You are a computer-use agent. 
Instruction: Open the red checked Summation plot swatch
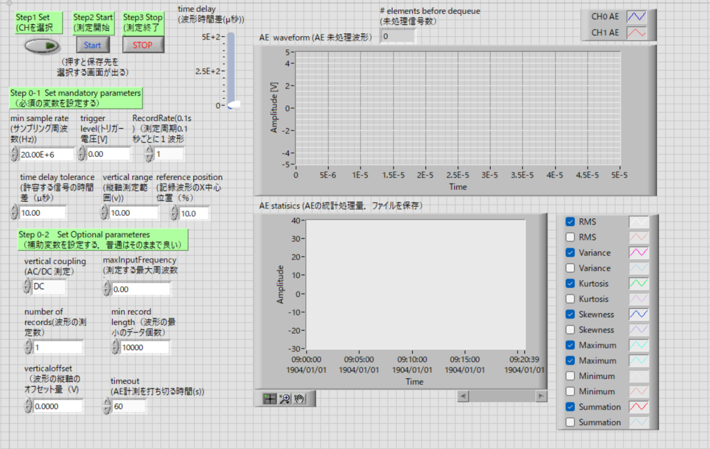click(639, 407)
